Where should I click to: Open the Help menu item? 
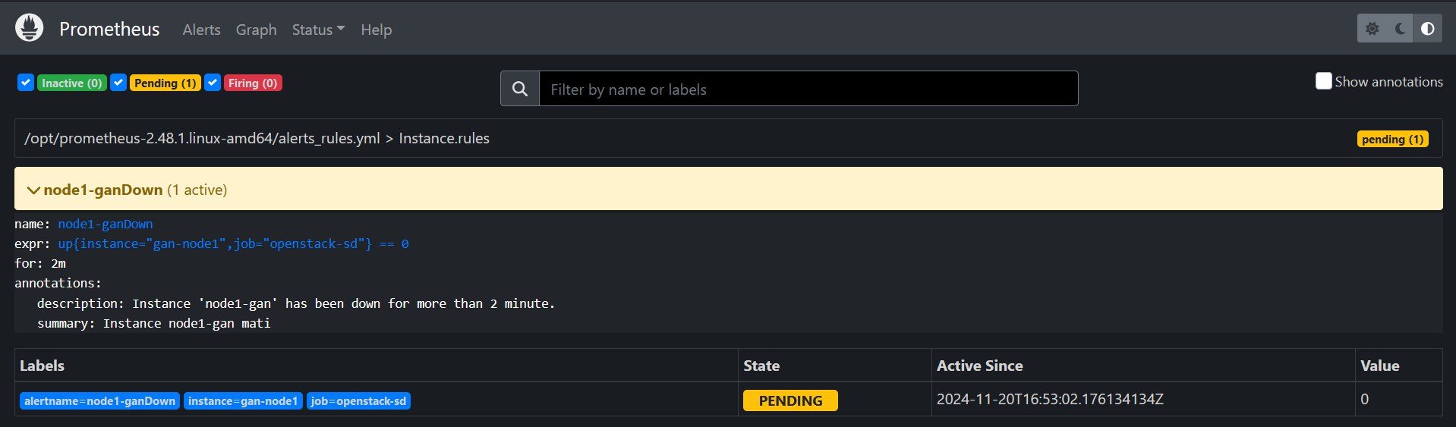coord(376,30)
